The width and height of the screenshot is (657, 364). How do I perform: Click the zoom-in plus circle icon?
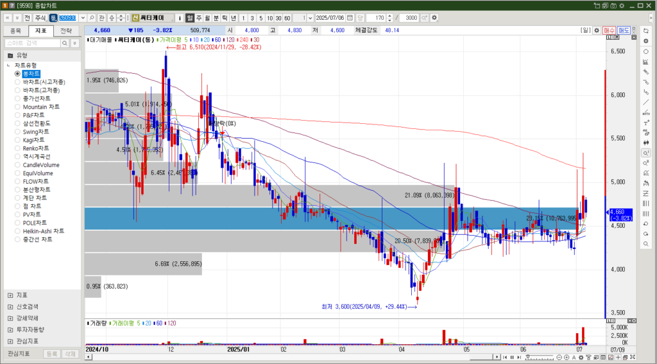pyautogui.click(x=567, y=358)
